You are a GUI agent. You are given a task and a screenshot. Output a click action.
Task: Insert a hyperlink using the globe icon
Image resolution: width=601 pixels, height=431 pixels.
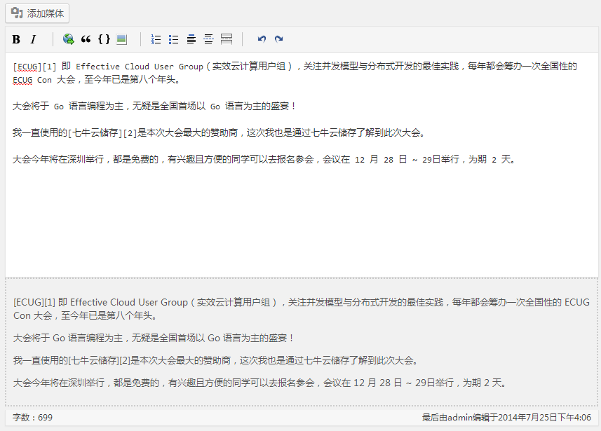(68, 39)
